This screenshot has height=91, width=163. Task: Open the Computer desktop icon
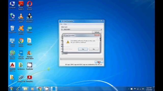pos(12,5)
